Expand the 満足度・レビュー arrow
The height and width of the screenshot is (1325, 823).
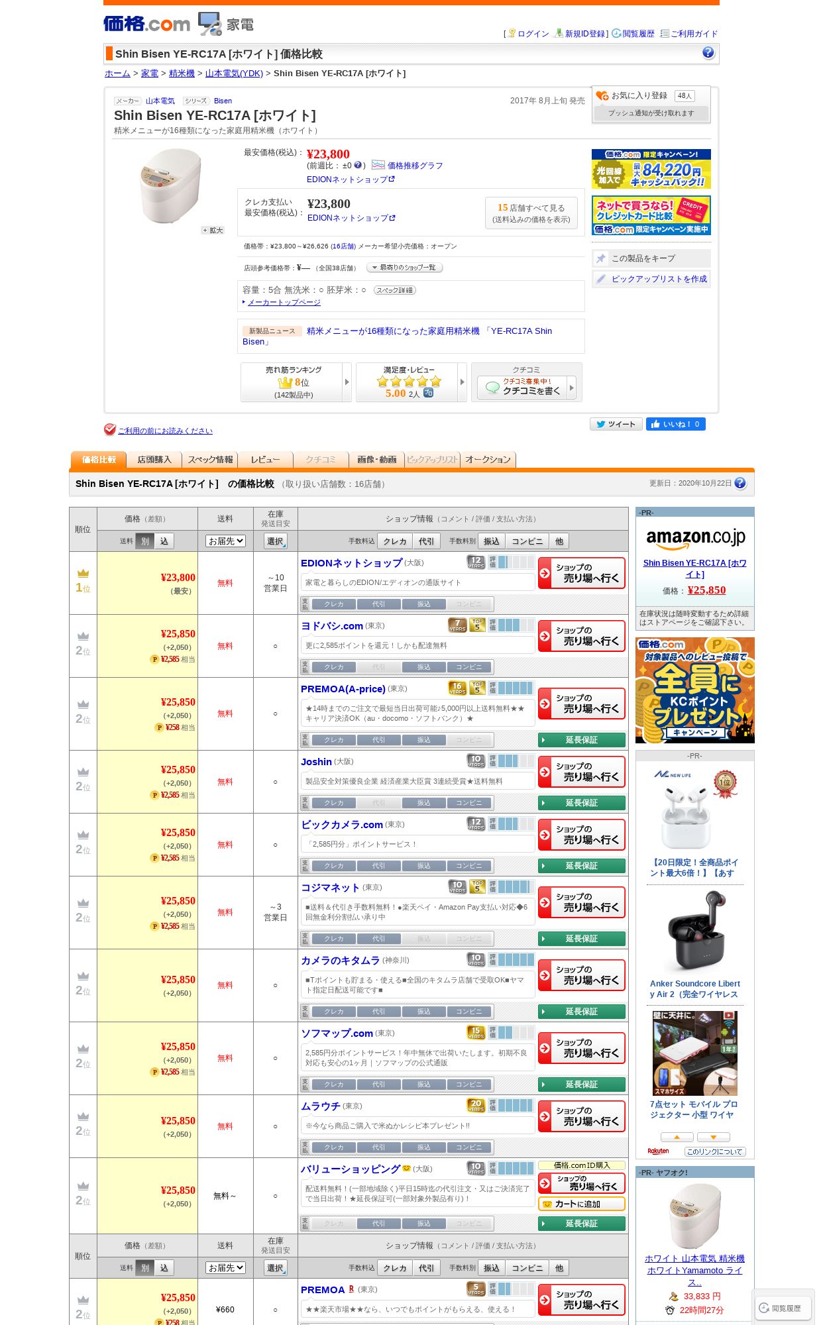pos(462,382)
